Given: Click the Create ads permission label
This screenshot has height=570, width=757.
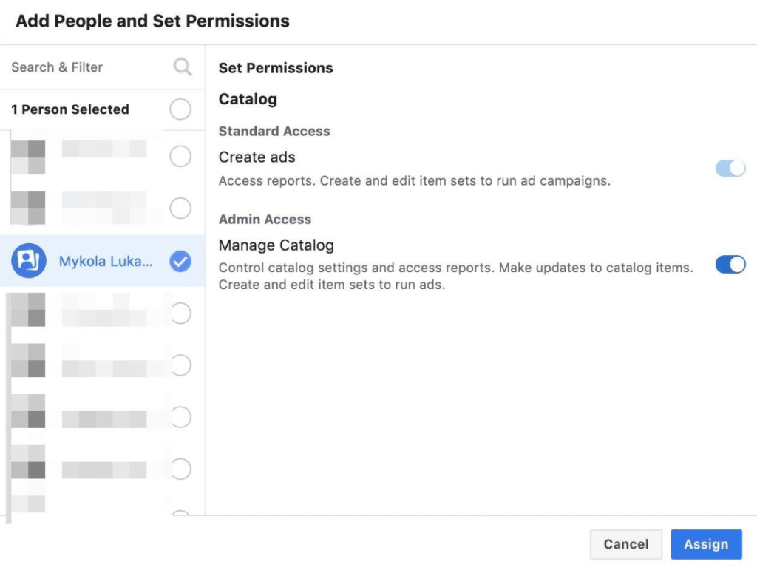Looking at the screenshot, I should (x=257, y=157).
